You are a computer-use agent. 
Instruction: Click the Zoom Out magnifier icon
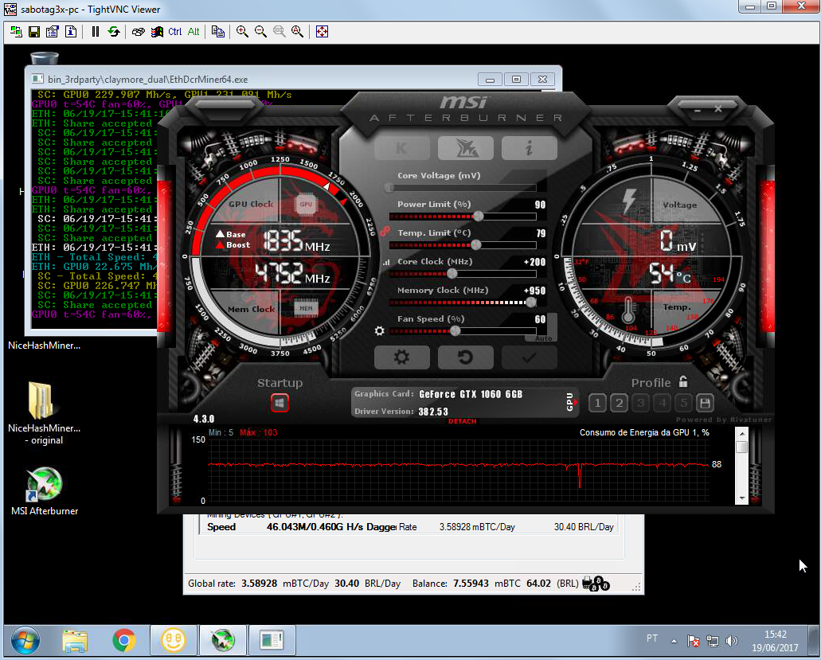260,32
